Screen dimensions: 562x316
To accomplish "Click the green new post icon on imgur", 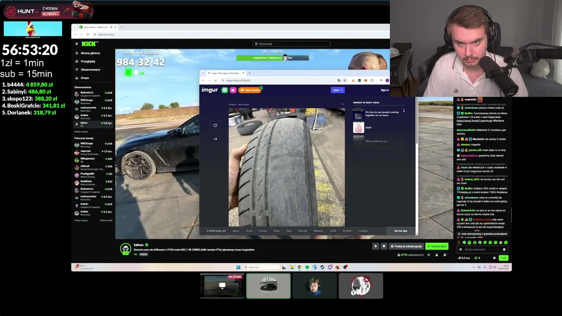I will (225, 90).
